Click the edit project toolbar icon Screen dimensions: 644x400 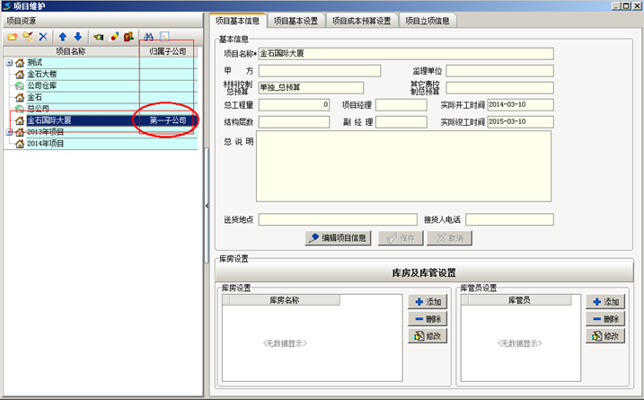click(x=27, y=37)
